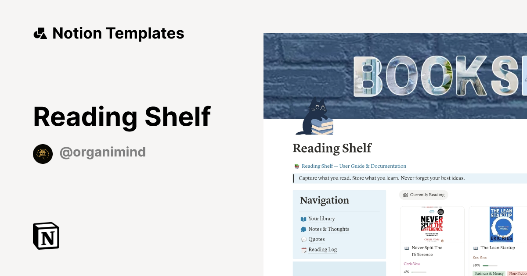527x276 pixels.
Task: Open the @organimind creator profile avatar
Action: pos(43,154)
